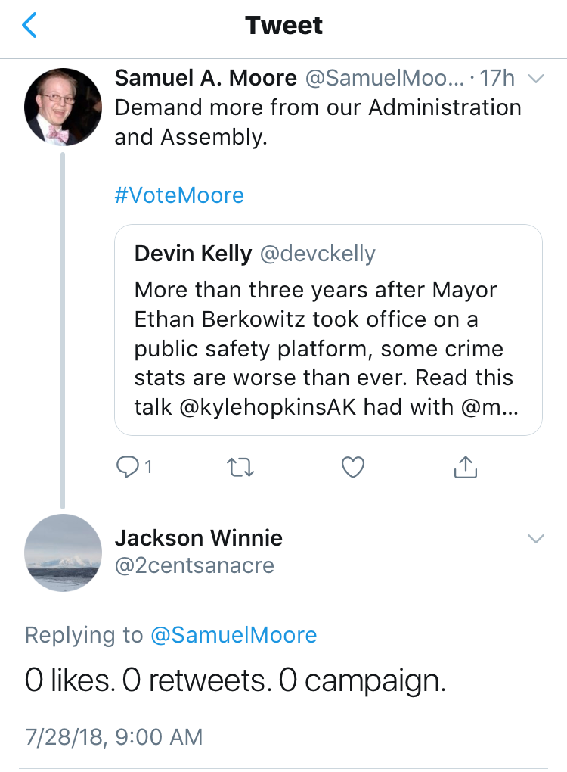Open the quoted Devin Kelly tweet card
This screenshot has width=567, height=772.
pos(328,330)
